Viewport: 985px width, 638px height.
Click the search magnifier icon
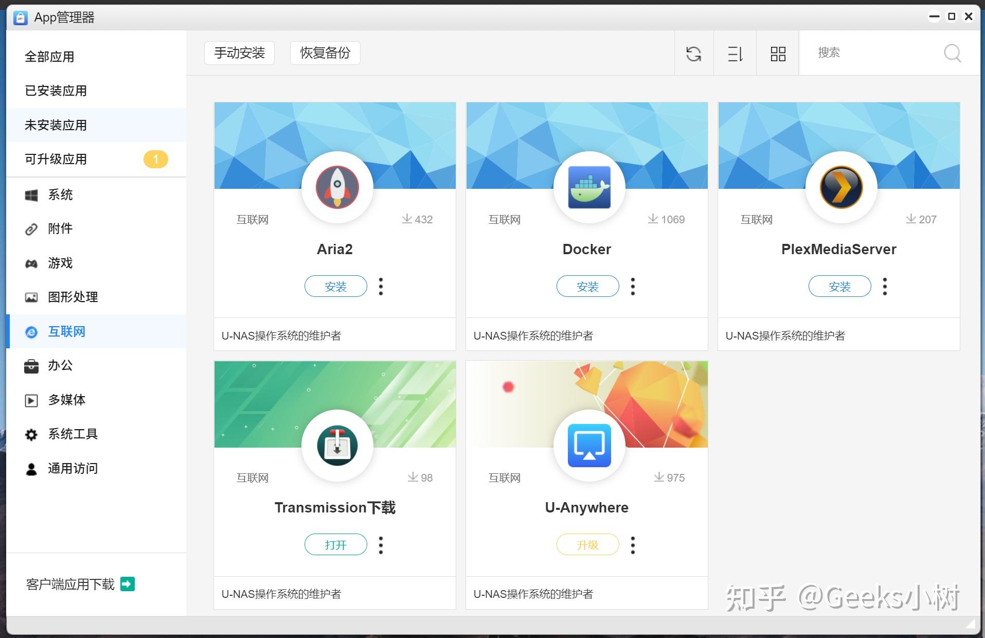click(952, 53)
